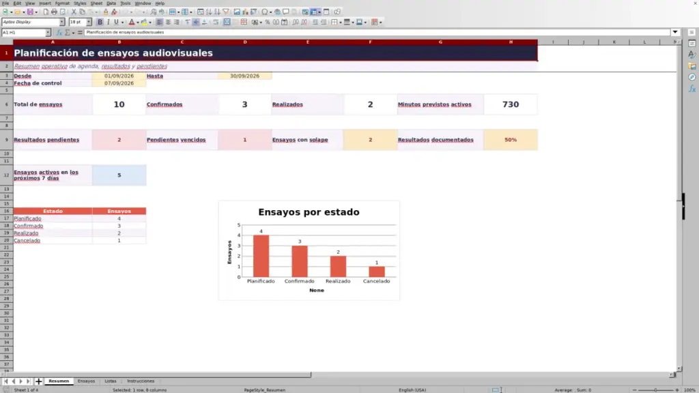Click the Cut scissors icon

pyautogui.click(x=74, y=12)
